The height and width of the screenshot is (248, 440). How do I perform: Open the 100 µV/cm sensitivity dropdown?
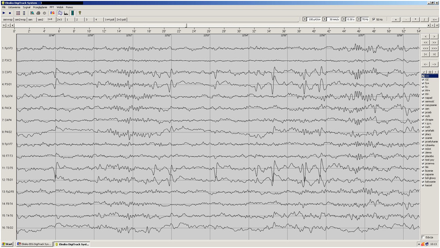click(305, 19)
